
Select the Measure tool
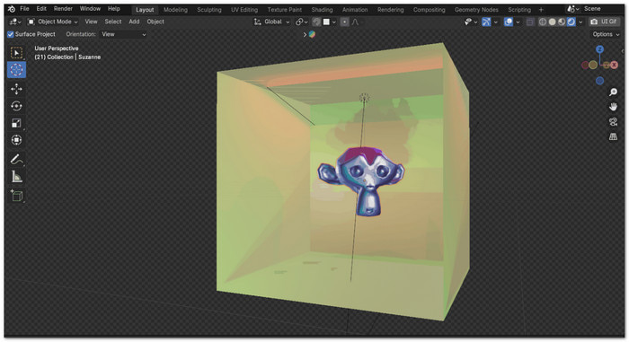point(16,177)
